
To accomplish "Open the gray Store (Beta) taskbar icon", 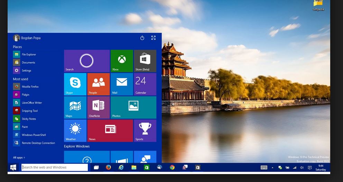I will tap(198, 168).
